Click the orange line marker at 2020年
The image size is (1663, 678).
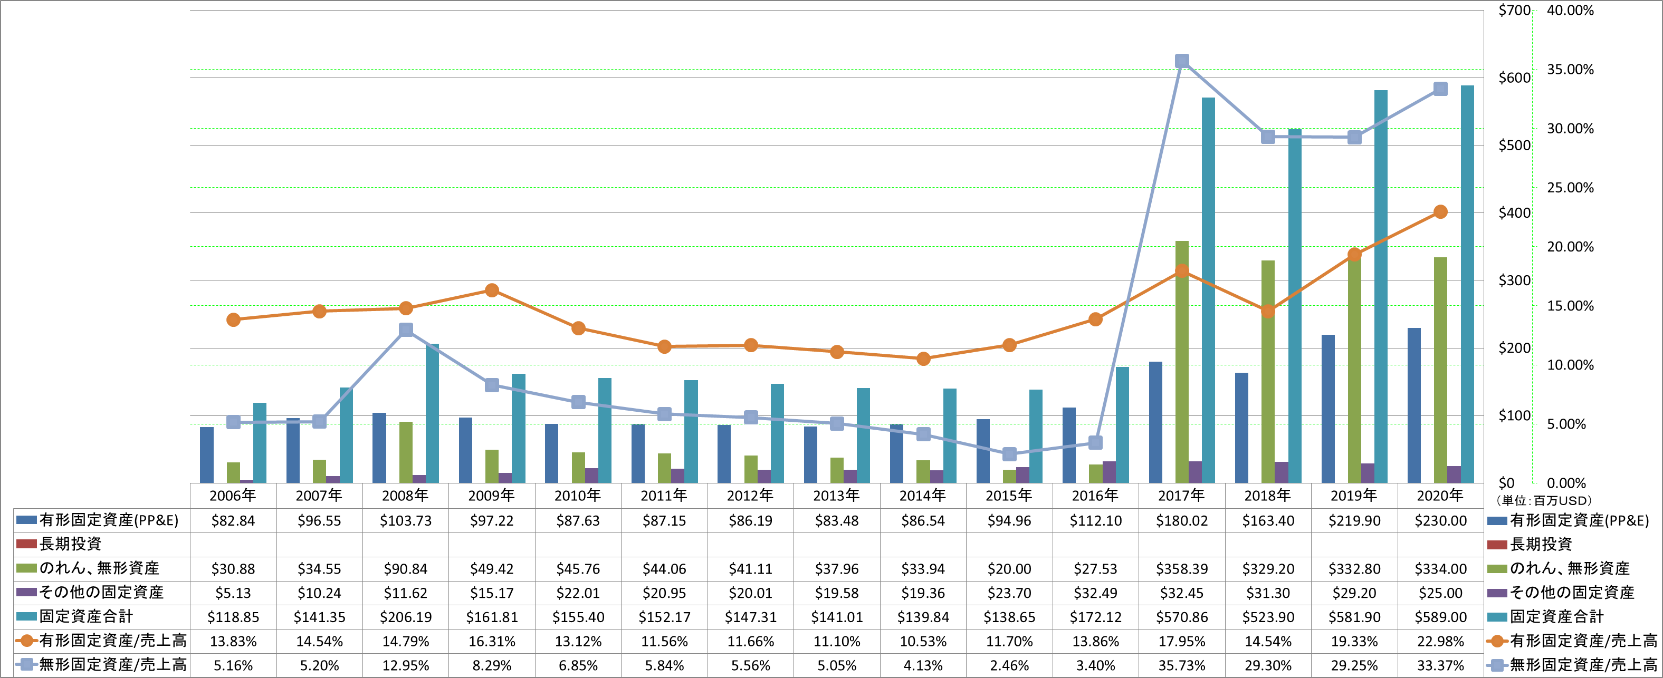tap(1440, 211)
